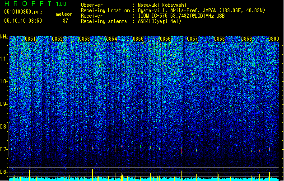The image size is (284, 181).
Task: Click the ICOM IC-575 receiver details
Action: tap(181, 16)
